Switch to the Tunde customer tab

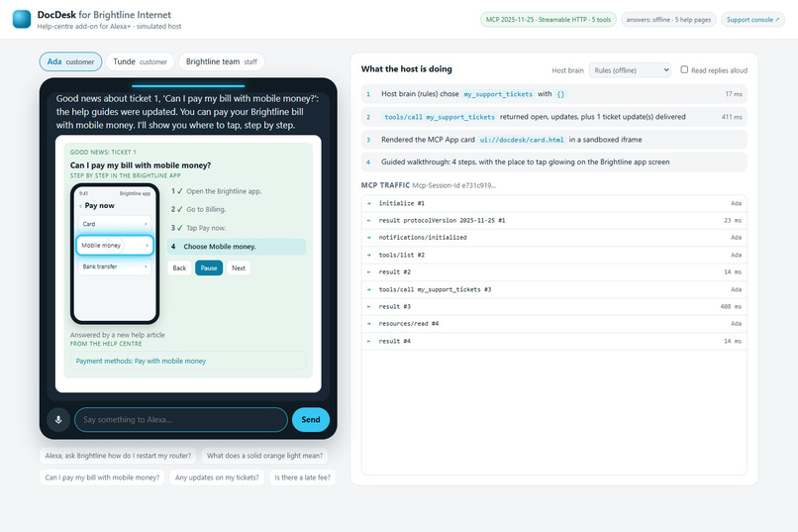[140, 61]
